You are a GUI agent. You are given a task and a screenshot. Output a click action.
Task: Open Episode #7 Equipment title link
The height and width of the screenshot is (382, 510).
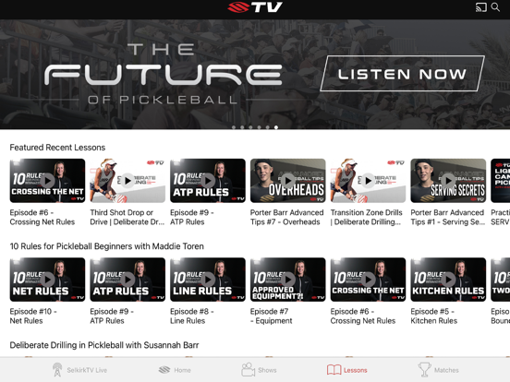click(x=272, y=316)
